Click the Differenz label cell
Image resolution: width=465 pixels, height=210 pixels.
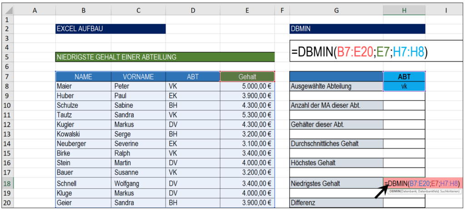[x=336, y=203]
